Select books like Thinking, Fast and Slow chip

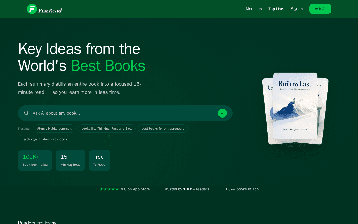[x=107, y=129]
